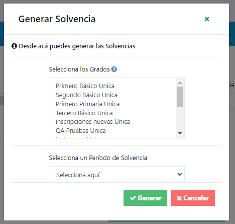Click the grades list scroll up arrow
235x224 pixels.
(x=180, y=83)
